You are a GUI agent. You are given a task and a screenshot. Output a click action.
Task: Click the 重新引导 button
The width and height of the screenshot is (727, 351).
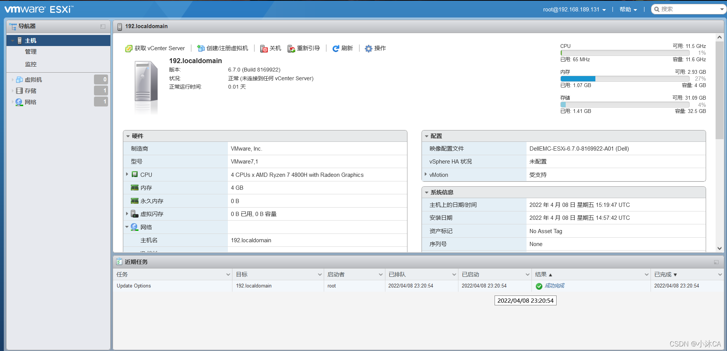[304, 48]
